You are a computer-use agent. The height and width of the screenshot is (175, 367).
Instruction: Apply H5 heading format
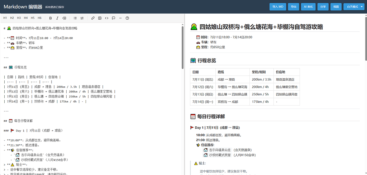33,18
